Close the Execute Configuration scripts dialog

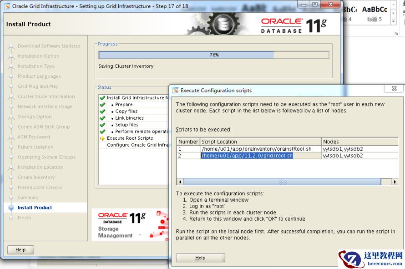pos(394,88)
